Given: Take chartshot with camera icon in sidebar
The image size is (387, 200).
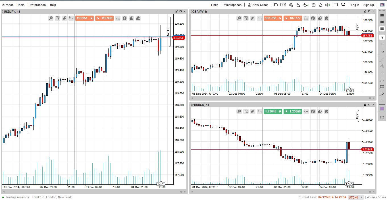Looking at the screenshot, I should click(382, 117).
